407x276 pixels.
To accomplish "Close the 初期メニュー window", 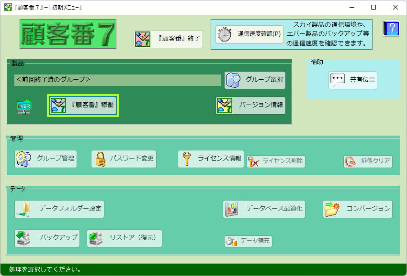I will coord(396,7).
